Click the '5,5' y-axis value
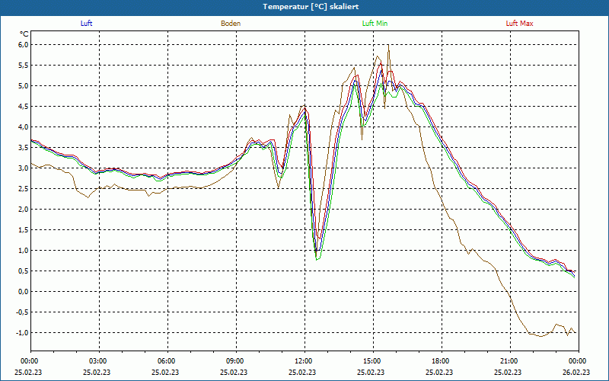 tap(24, 66)
